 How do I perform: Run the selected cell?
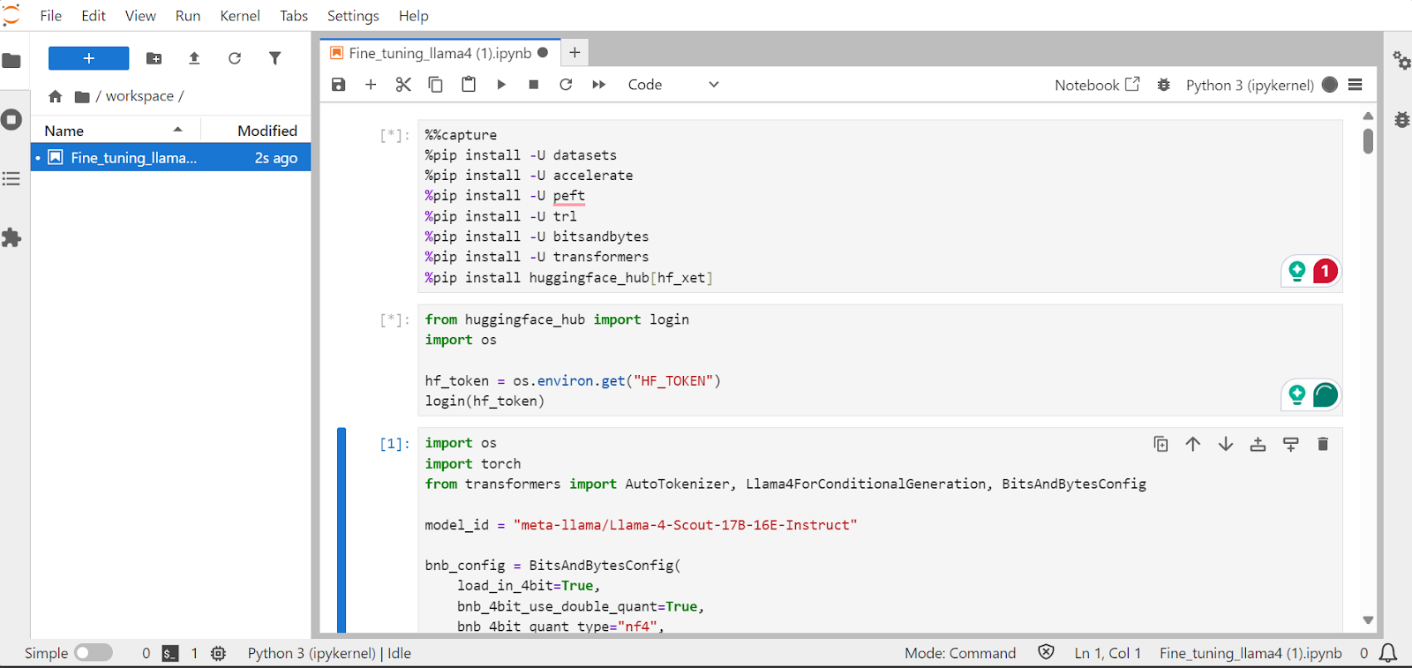pyautogui.click(x=501, y=85)
